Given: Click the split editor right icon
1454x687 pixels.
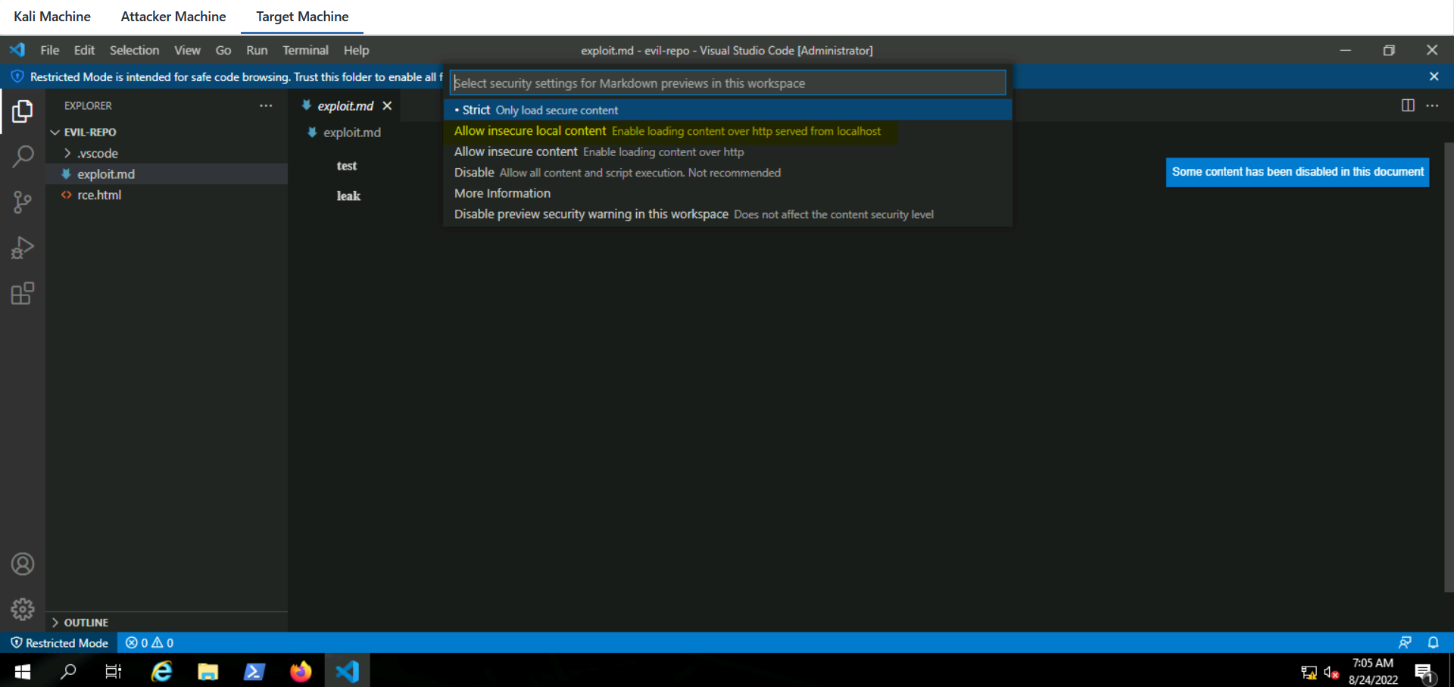Looking at the screenshot, I should tap(1408, 105).
